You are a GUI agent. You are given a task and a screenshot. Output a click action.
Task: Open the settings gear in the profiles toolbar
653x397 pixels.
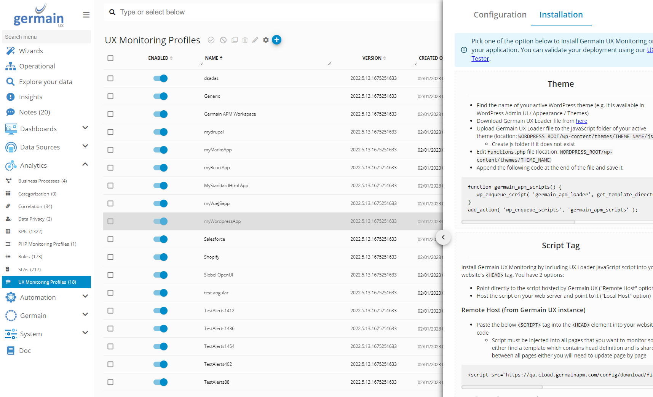(x=266, y=40)
